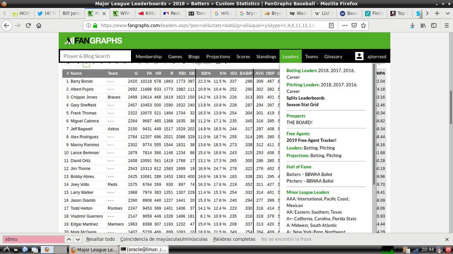The width and height of the screenshot is (453, 254).
Task: Show the sidebars icon
Action: (x=434, y=26)
